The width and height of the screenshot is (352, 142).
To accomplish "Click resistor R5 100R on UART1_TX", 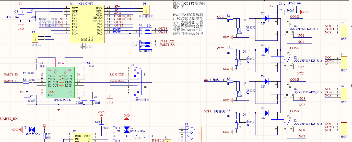I will (x=25, y=76).
